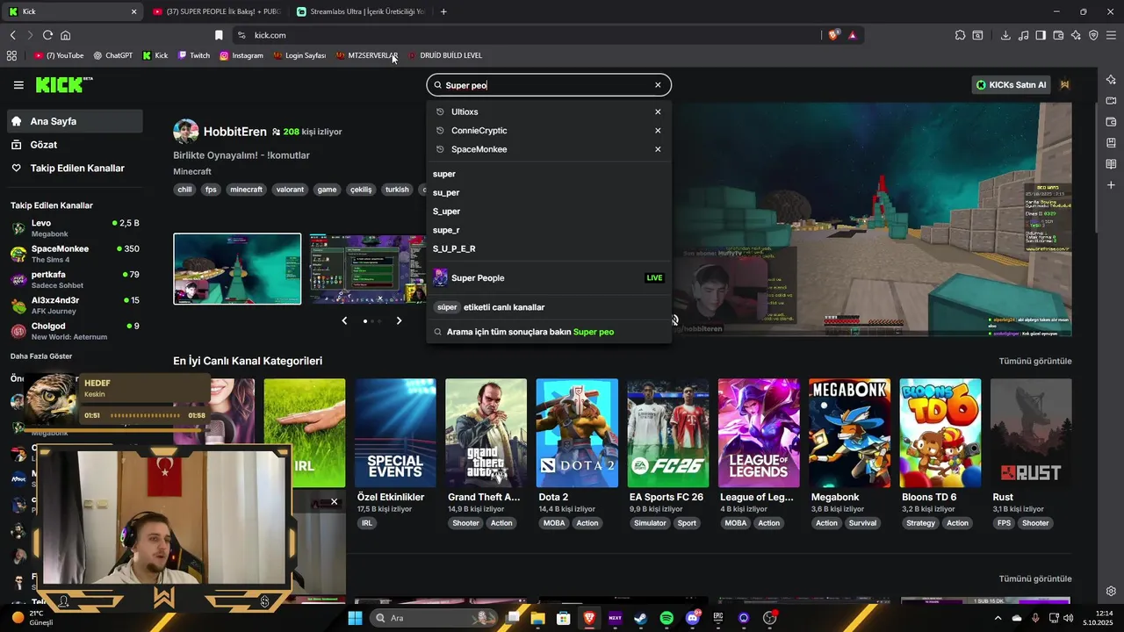Image resolution: width=1124 pixels, height=632 pixels.
Task: Toggle the browser sidebar panel icon
Action: click(1041, 35)
